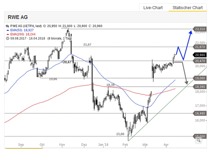Click the 18,390 price level tag
The width and height of the screenshot is (213, 149).
click(x=200, y=87)
